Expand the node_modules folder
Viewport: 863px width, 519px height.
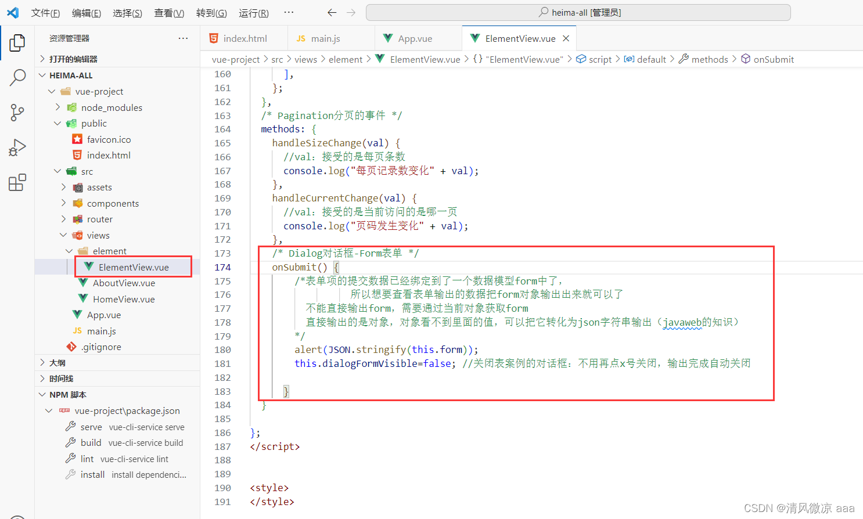(112, 107)
